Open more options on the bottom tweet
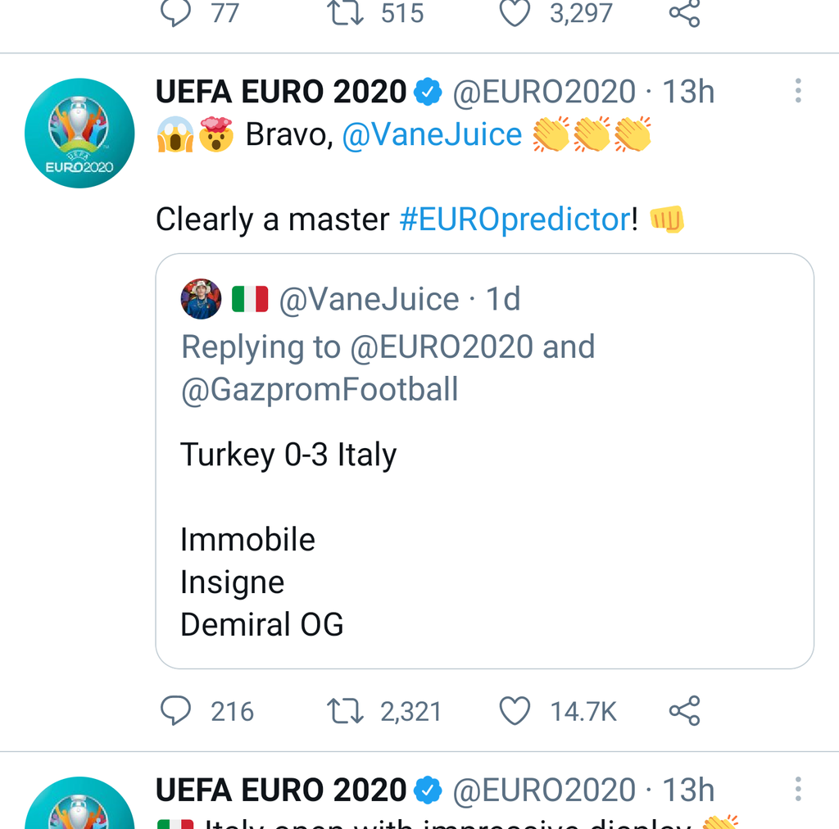839x829 pixels. click(797, 790)
